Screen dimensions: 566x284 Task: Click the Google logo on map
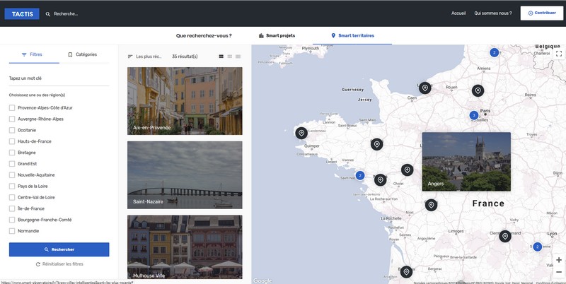point(262,280)
